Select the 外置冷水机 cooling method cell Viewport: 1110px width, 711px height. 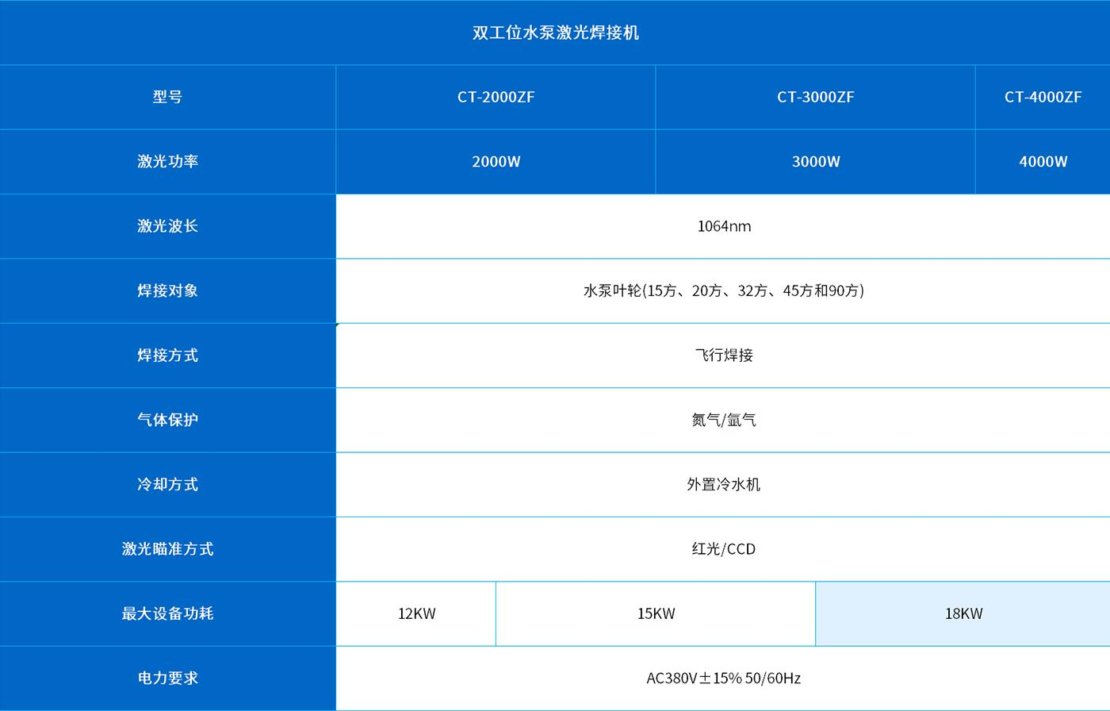tap(723, 484)
